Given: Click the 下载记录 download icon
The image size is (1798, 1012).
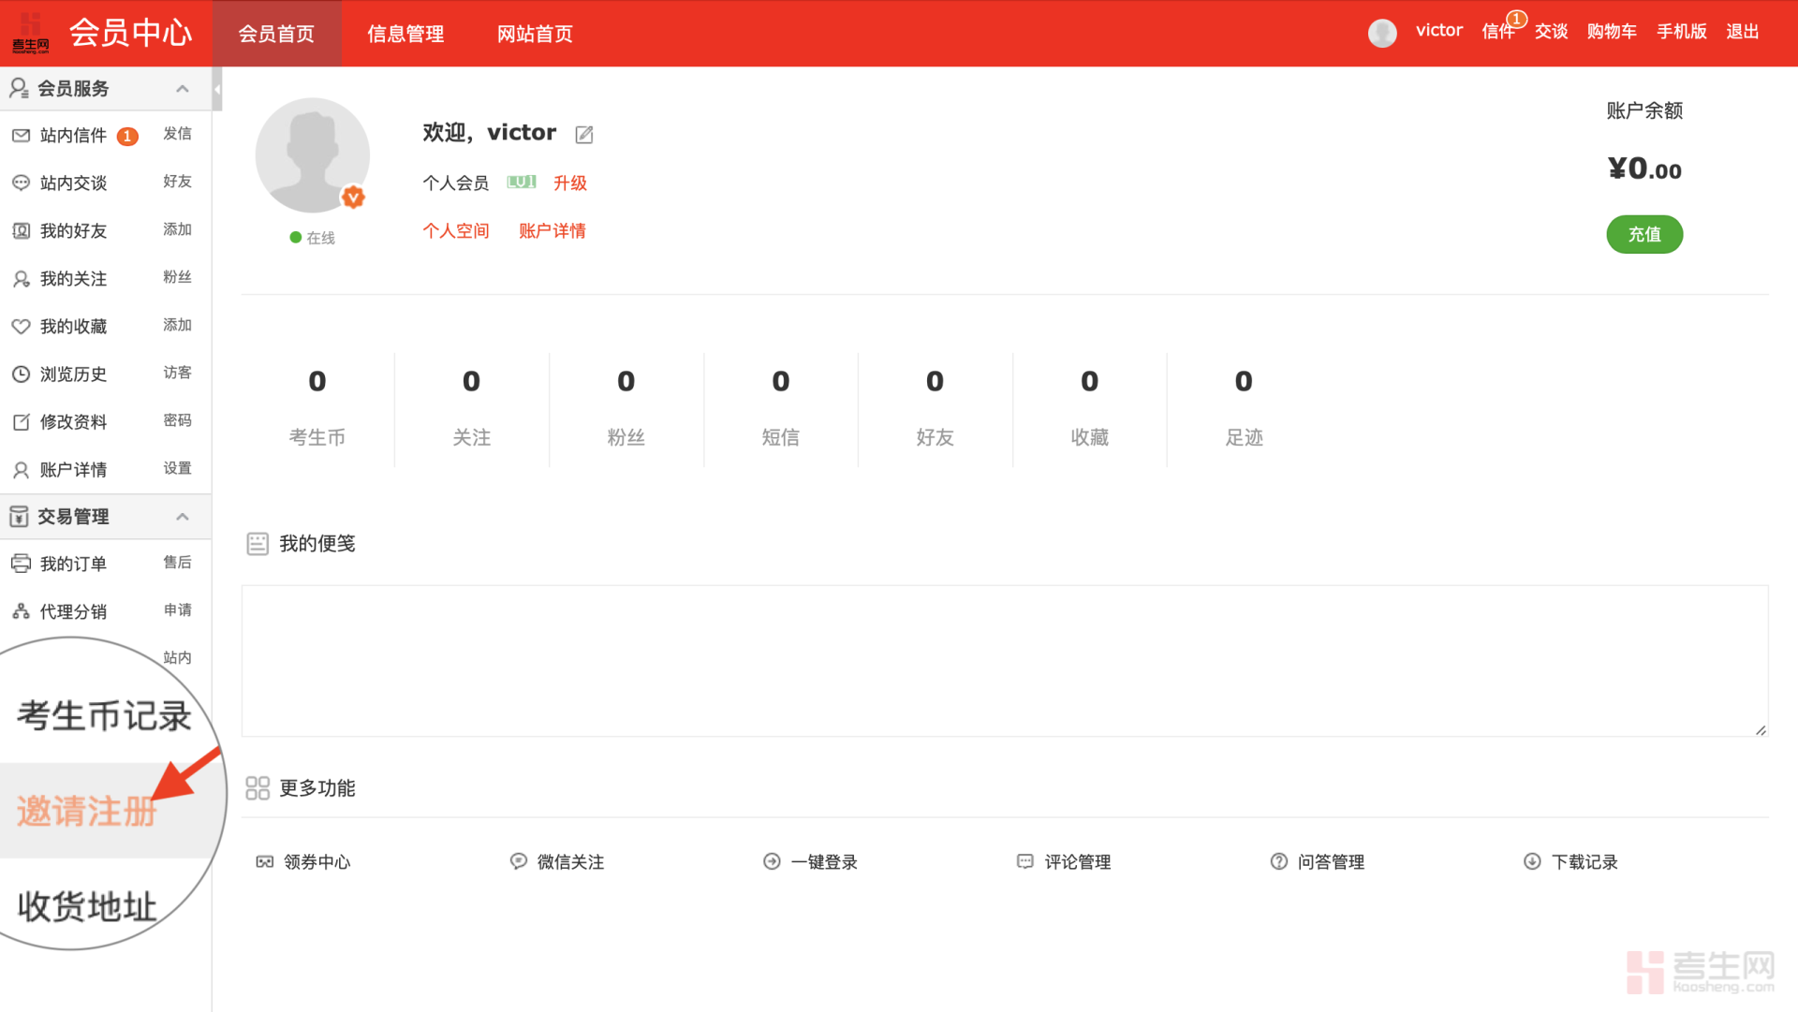Looking at the screenshot, I should (1532, 861).
